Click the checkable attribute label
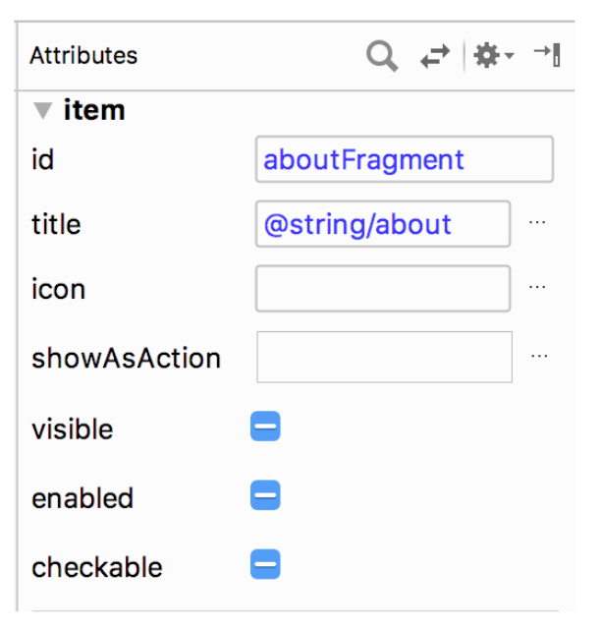This screenshot has height=629, width=601. [x=96, y=567]
